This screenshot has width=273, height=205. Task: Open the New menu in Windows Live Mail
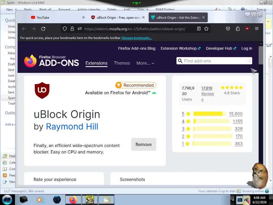pyautogui.click(x=11, y=10)
